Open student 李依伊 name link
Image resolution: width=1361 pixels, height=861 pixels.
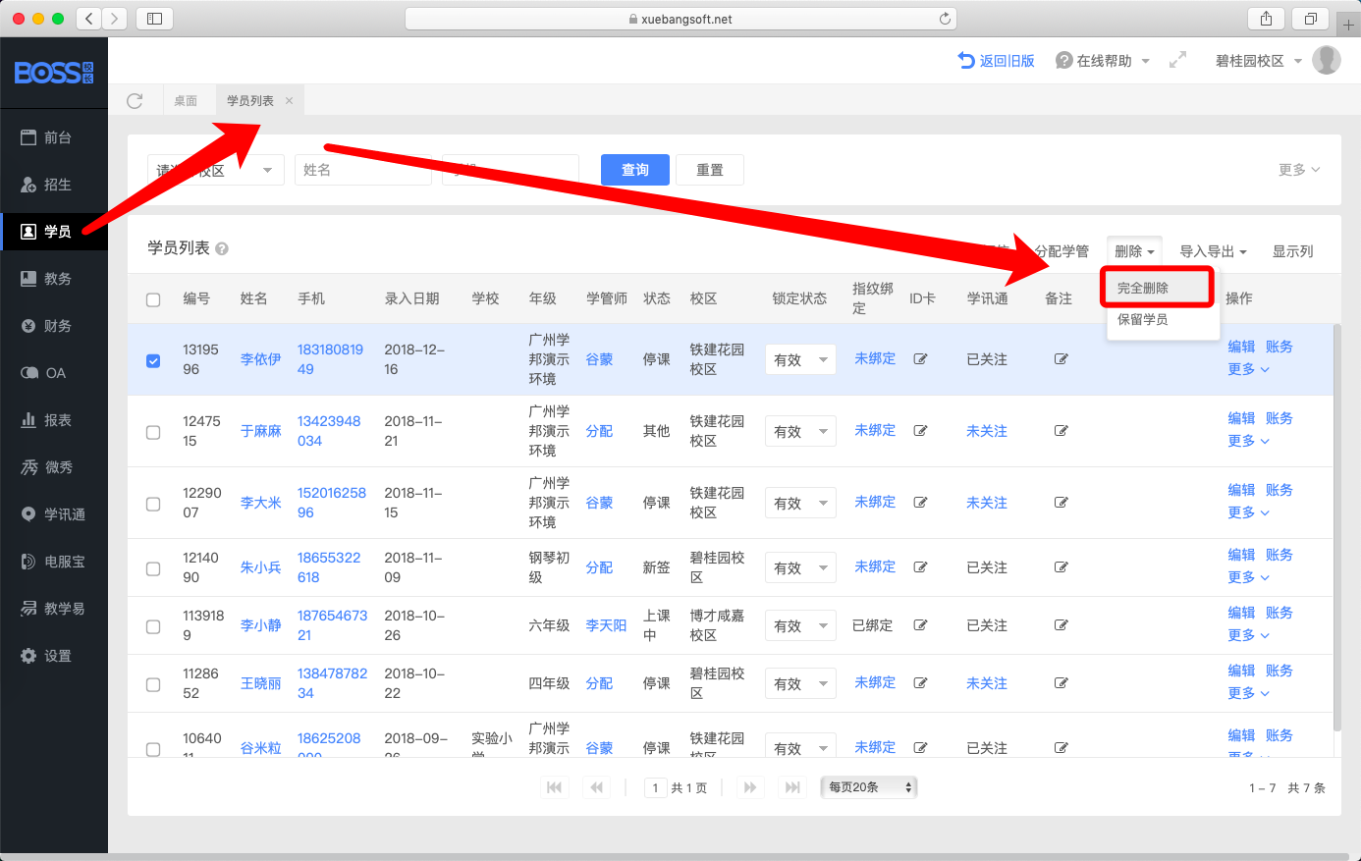click(261, 359)
